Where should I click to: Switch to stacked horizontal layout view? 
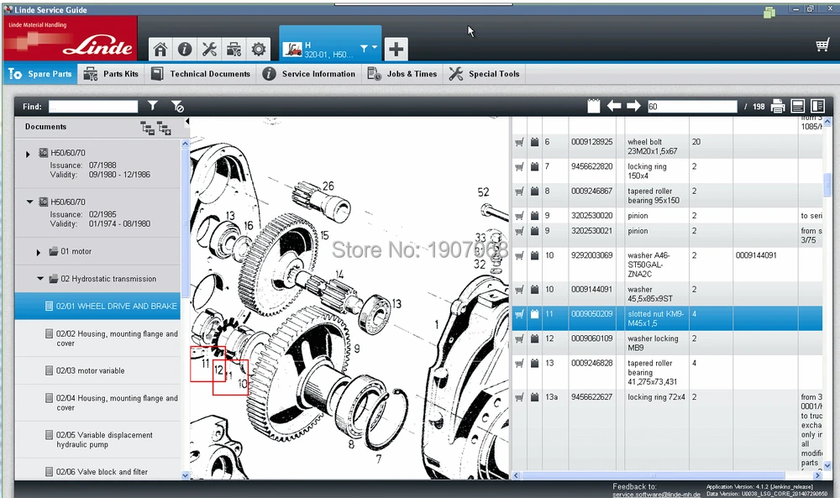tap(798, 106)
